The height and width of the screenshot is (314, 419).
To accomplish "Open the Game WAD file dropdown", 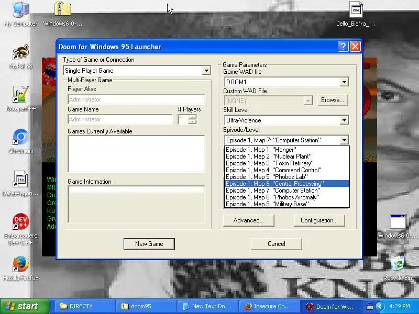I will tap(344, 82).
